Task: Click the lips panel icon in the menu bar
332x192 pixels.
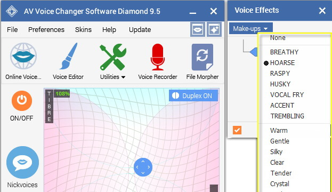Action: 198,29
